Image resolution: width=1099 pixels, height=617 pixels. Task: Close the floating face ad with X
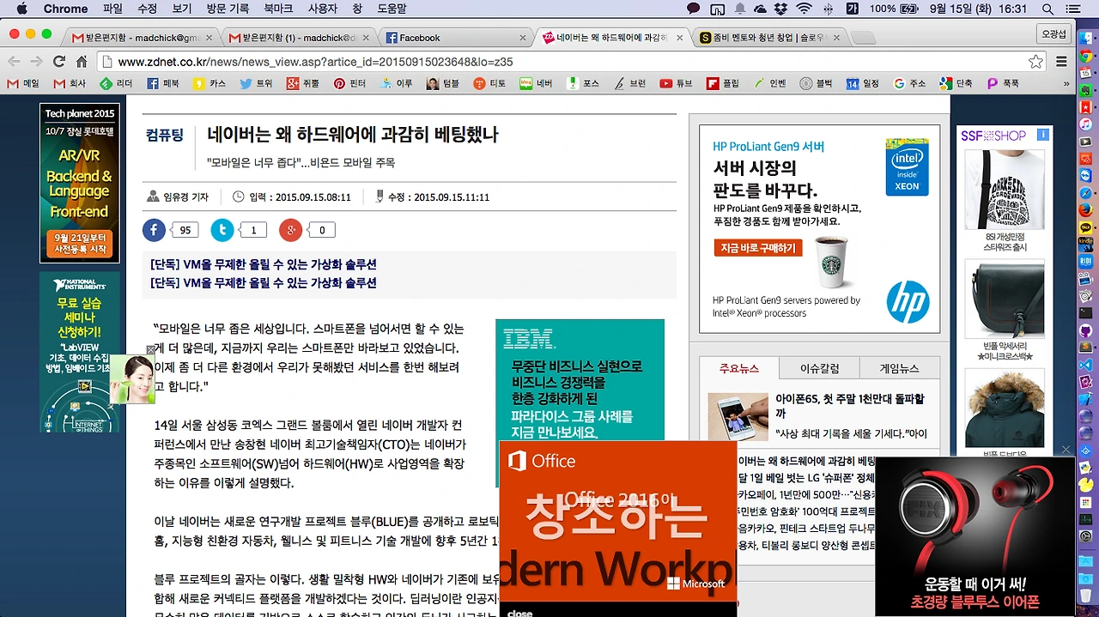point(151,350)
